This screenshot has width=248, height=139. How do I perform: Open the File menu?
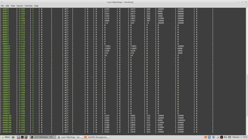coord(2,6)
